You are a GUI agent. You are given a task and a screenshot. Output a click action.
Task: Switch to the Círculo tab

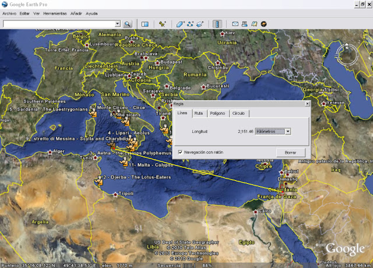(238, 114)
